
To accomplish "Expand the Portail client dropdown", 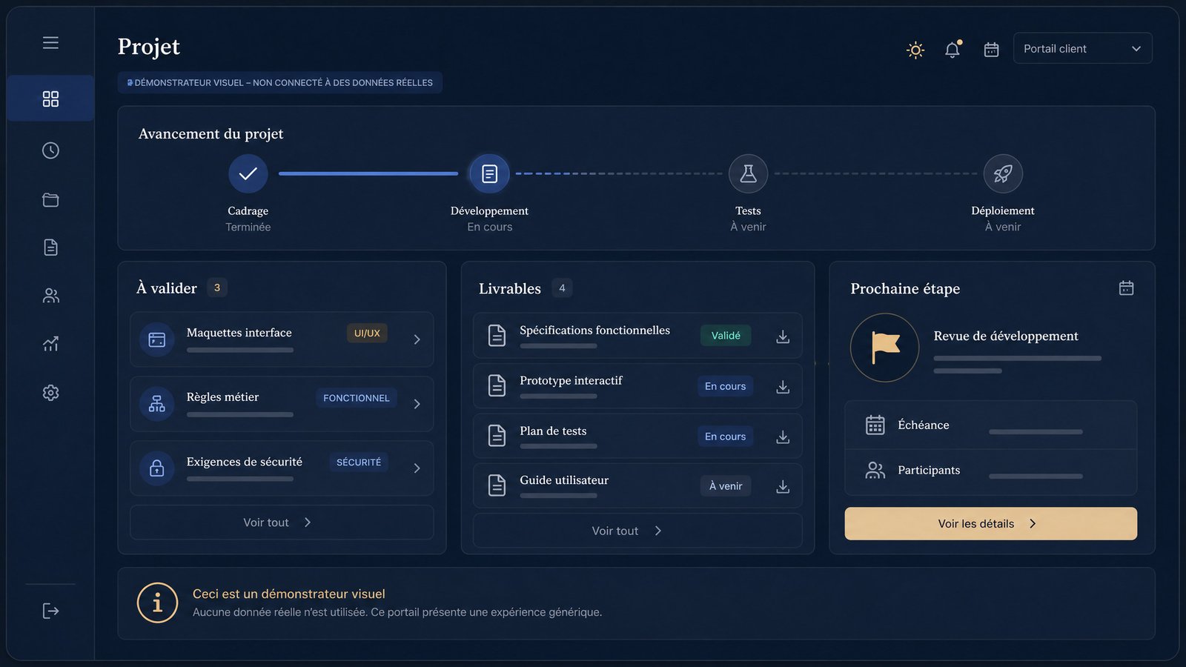I will [1082, 48].
